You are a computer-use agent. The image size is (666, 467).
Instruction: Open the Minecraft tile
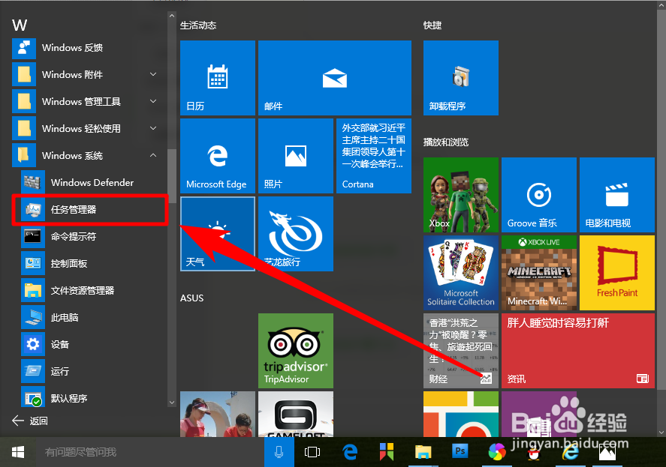(x=538, y=272)
